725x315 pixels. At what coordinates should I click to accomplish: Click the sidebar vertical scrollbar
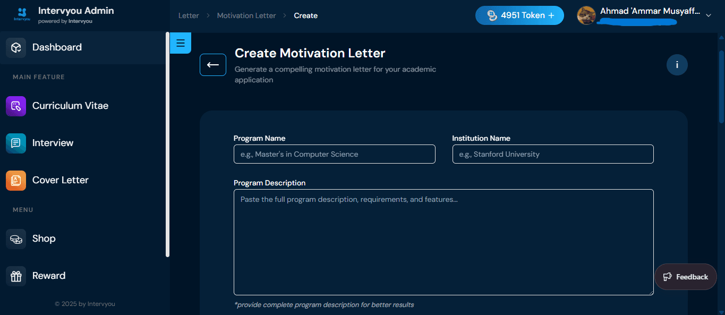pos(168,144)
